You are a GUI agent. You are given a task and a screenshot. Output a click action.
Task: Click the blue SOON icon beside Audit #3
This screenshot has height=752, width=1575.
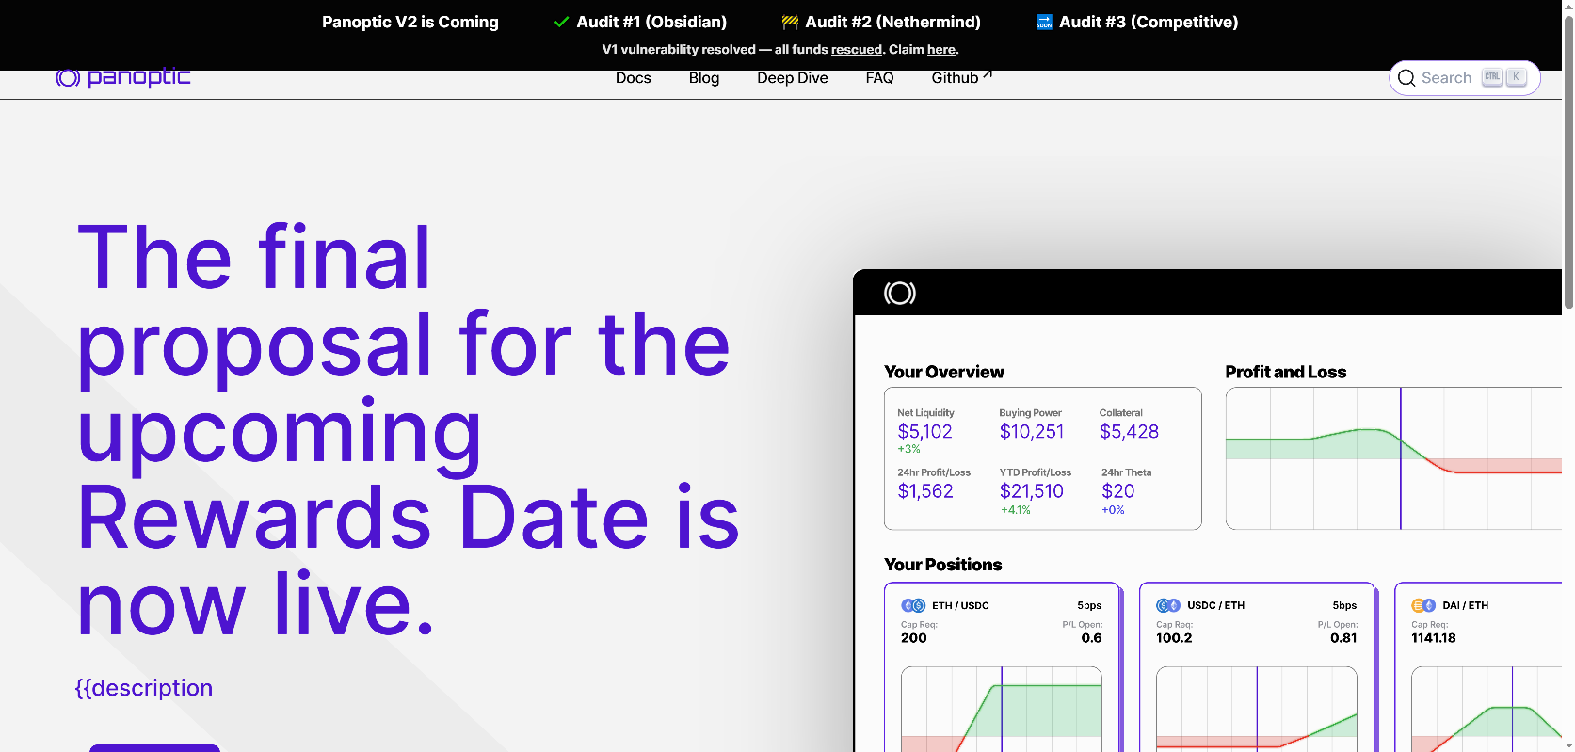pos(1044,22)
